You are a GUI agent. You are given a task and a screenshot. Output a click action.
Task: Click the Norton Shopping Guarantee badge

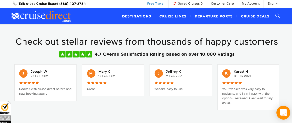coord(5,112)
